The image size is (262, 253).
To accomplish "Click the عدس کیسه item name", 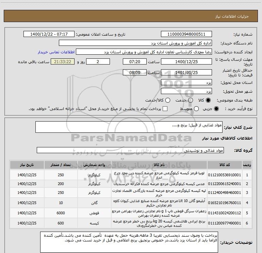I will tap(159, 184).
